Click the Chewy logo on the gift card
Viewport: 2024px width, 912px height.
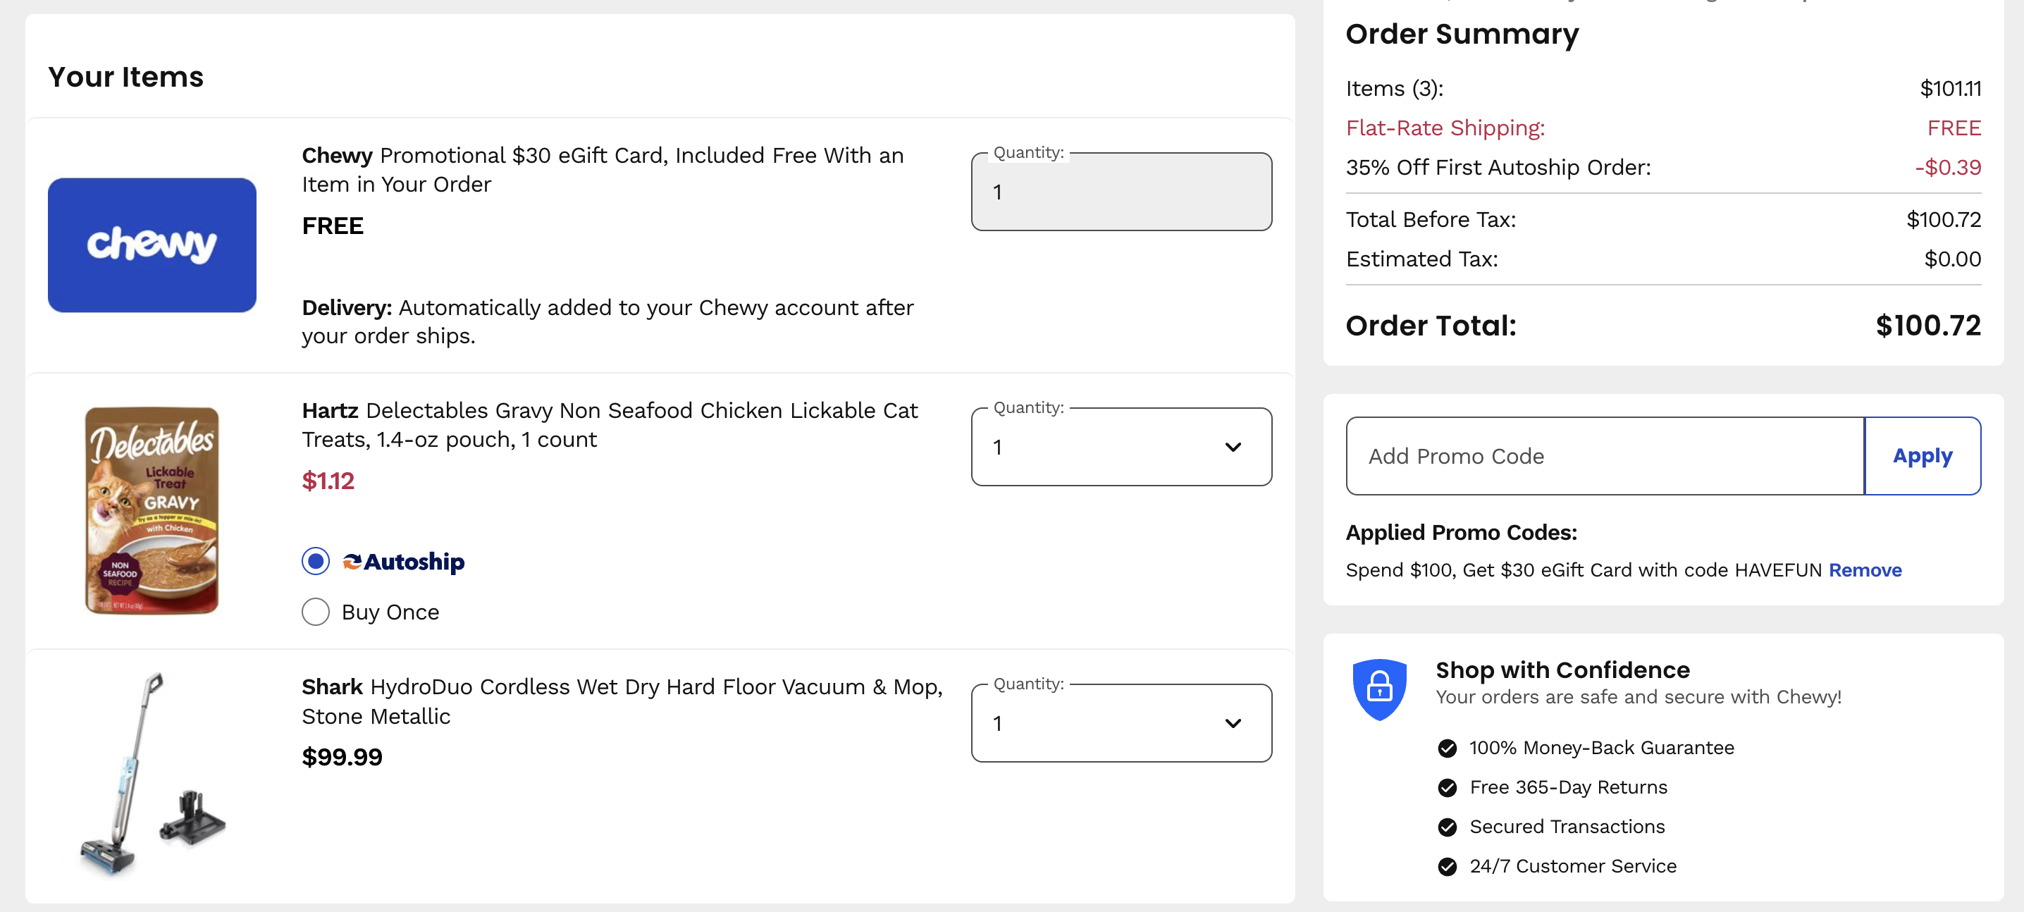(151, 245)
